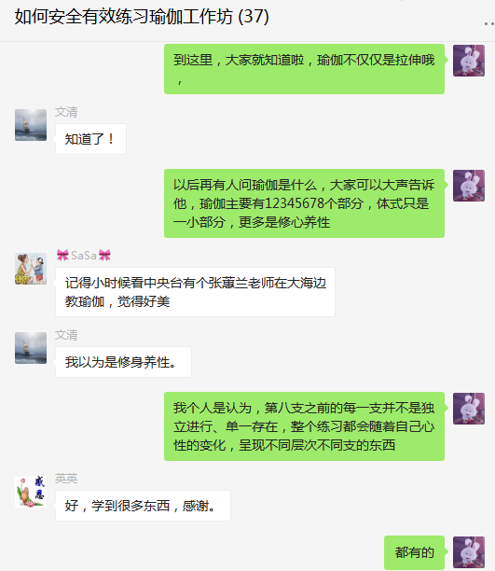Click the green message starting '我个人是认为'
495x571 pixels.
(304, 426)
